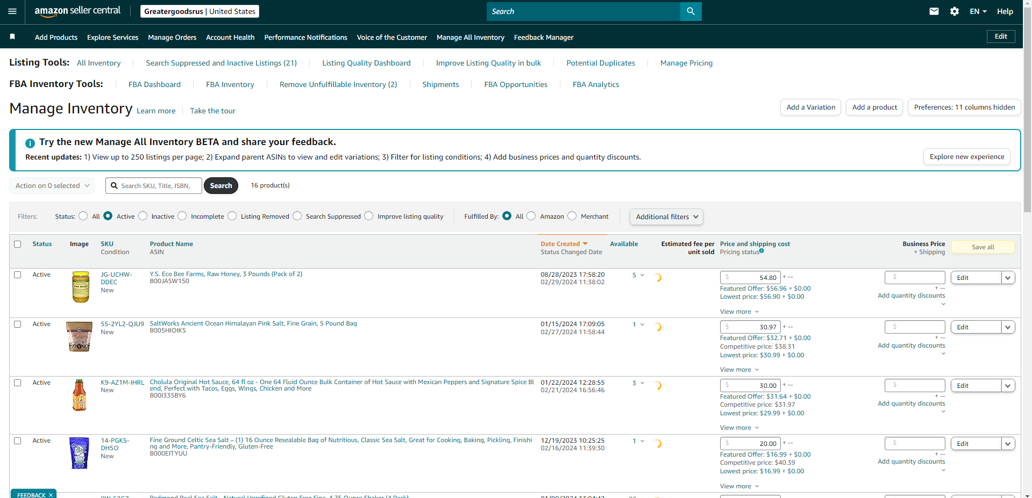Open the SaltWorks Himalayan Pink Salt thumbnail
Viewport: 1032px width, 498px height.
click(79, 336)
